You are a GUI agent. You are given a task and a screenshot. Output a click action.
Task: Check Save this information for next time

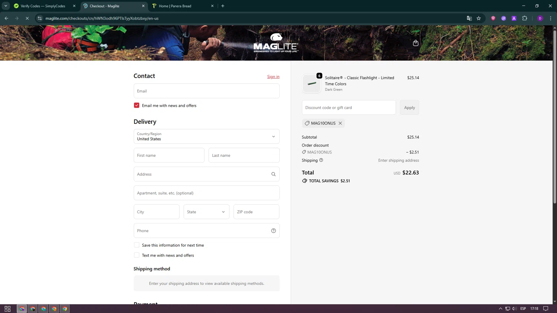137,245
